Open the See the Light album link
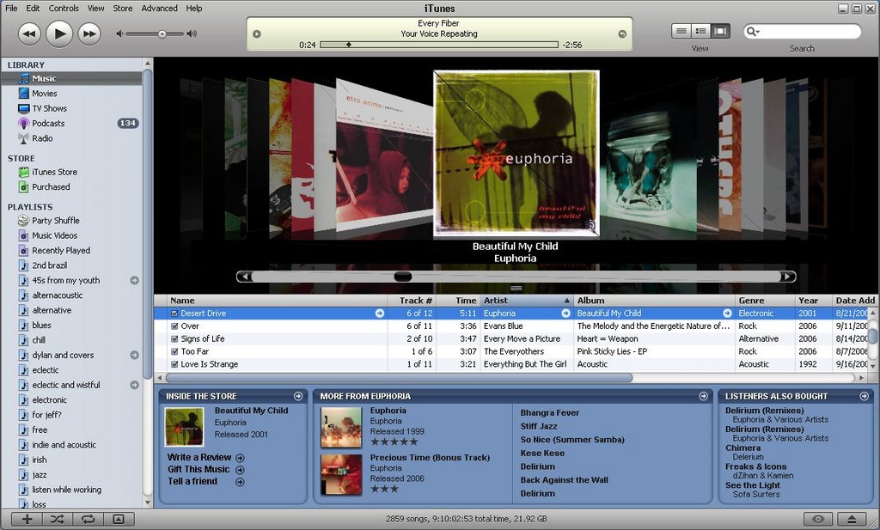The image size is (880, 530). pyautogui.click(x=753, y=485)
